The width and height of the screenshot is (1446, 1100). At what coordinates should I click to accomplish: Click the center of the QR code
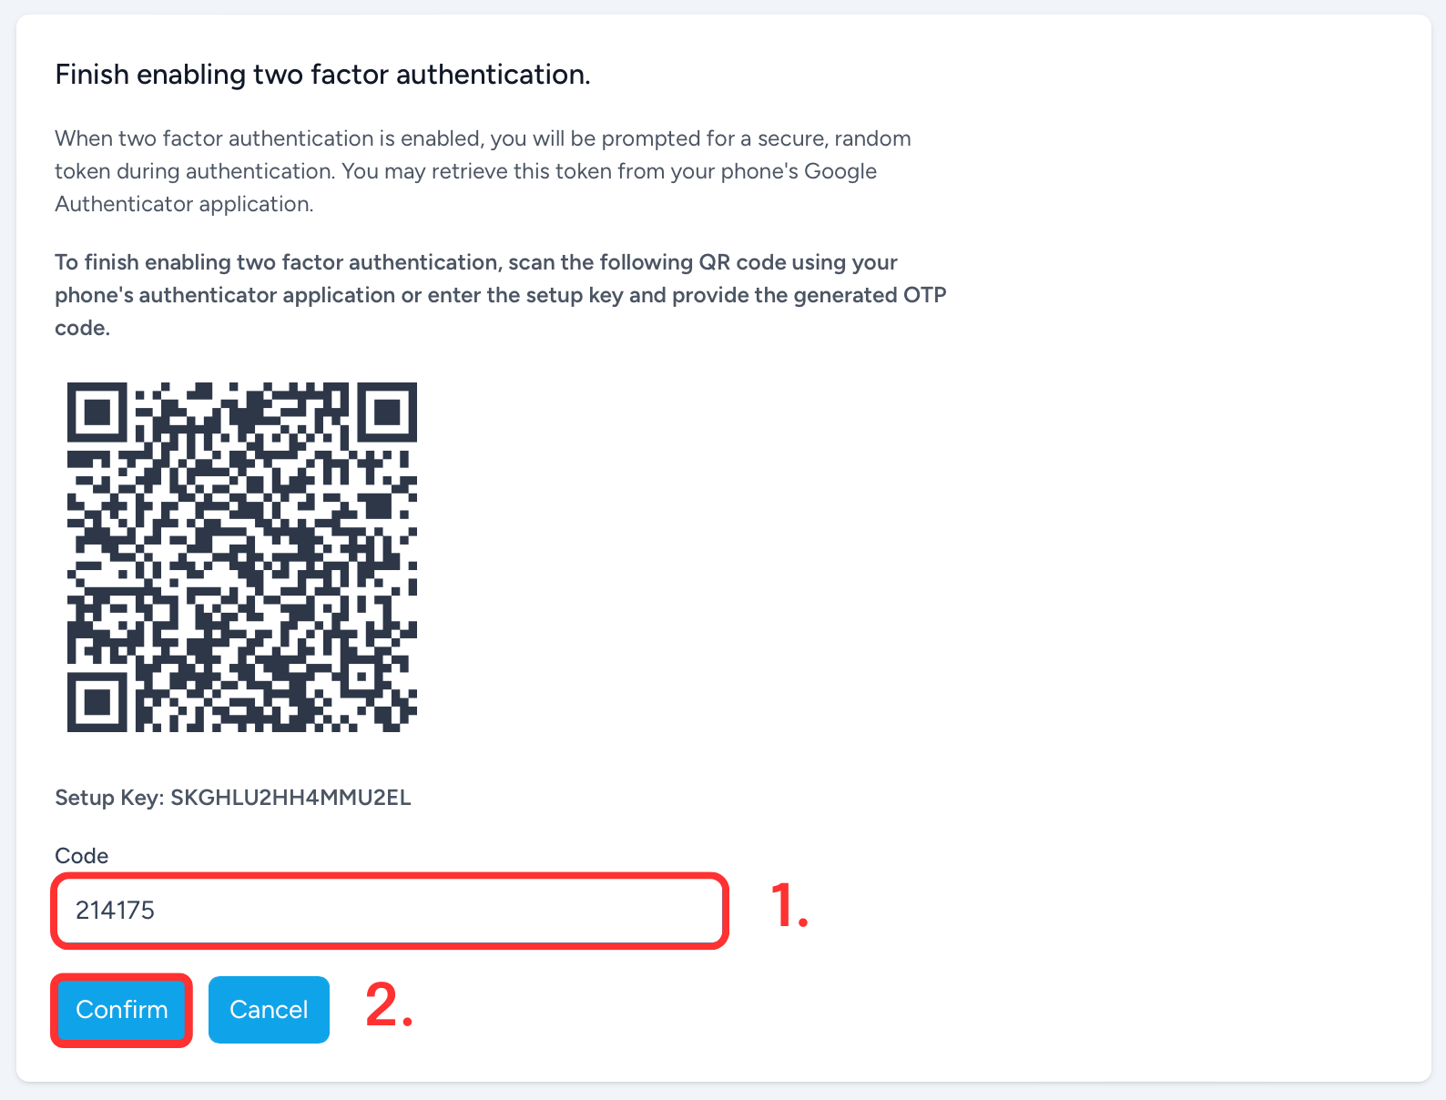point(242,556)
